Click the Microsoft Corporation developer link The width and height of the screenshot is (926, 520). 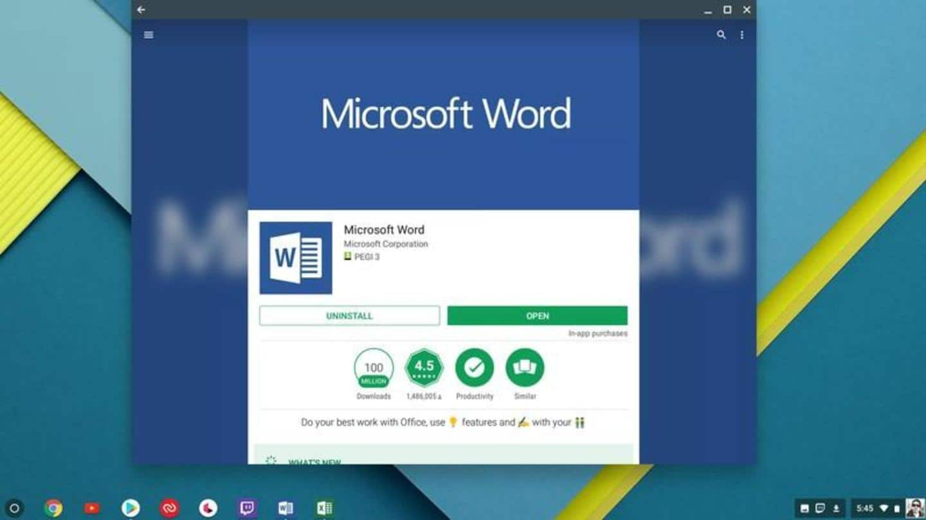click(x=386, y=244)
